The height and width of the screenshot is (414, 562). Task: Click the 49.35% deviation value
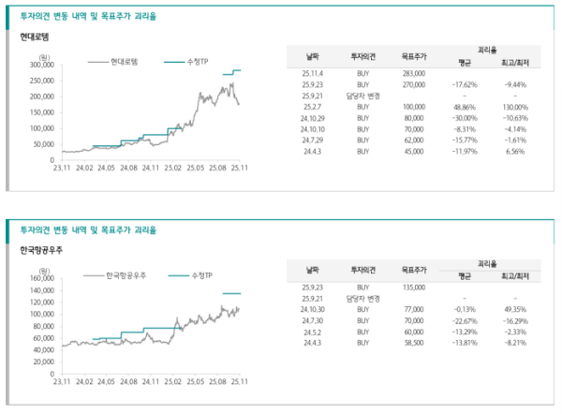coord(515,309)
